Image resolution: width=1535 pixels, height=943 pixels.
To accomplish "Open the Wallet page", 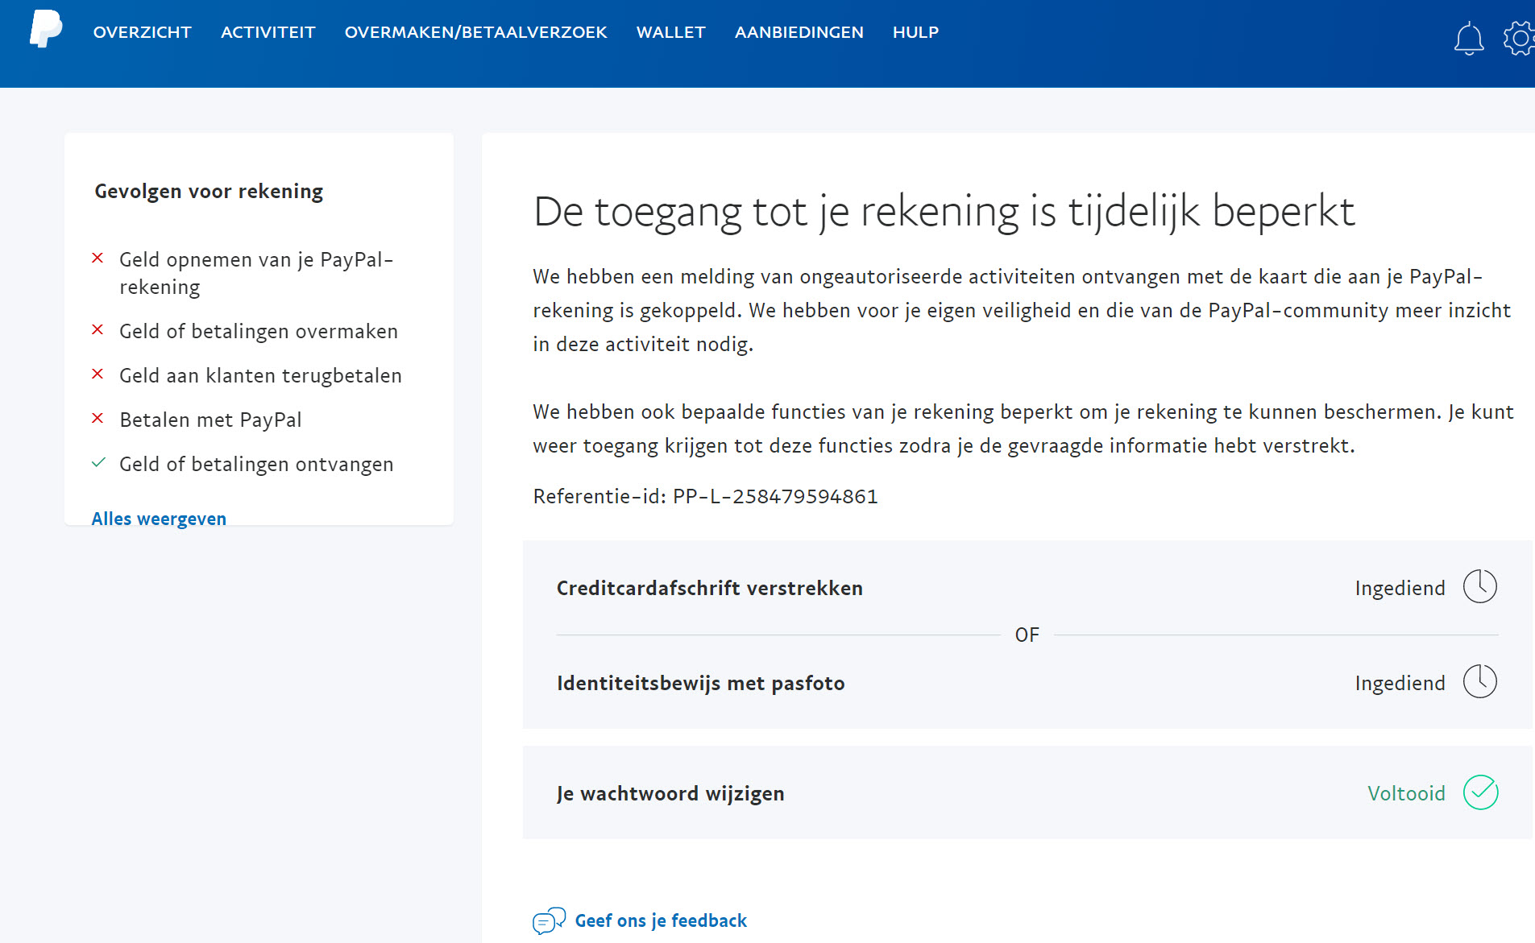I will [670, 32].
